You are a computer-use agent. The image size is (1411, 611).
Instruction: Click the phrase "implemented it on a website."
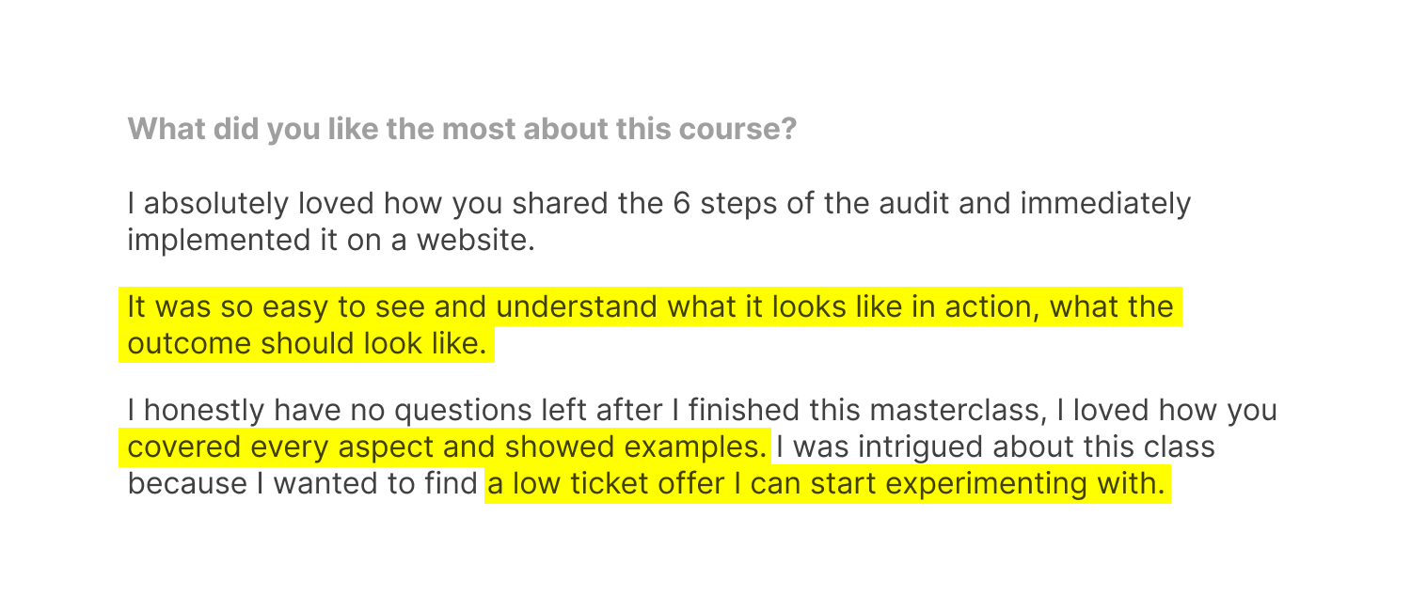tap(331, 241)
